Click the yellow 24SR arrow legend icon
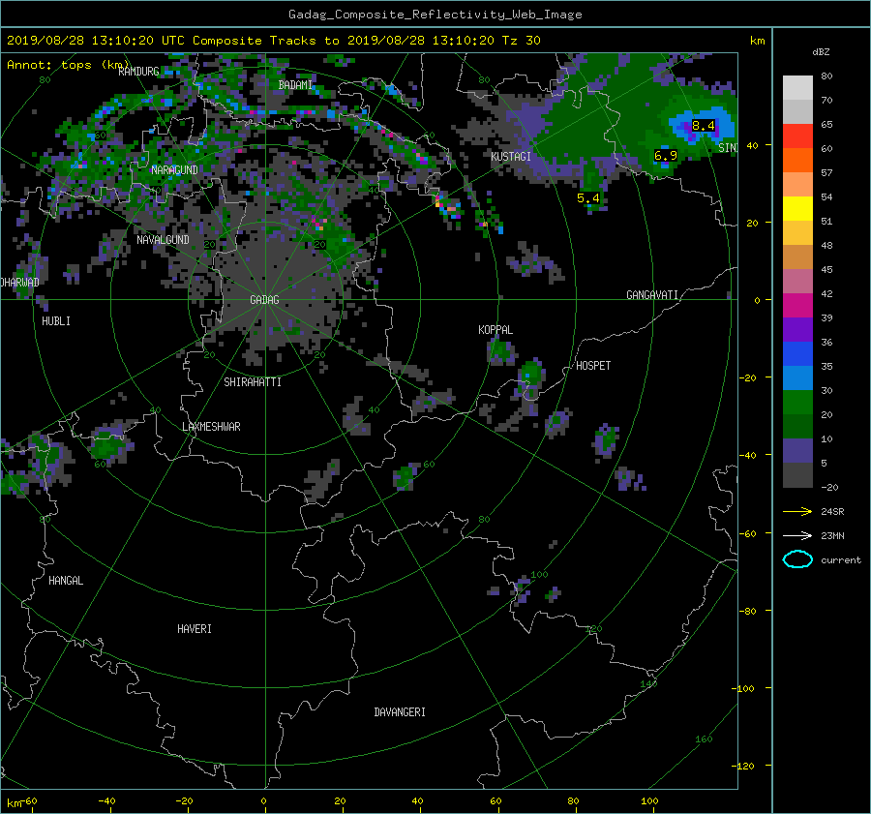This screenshot has height=814, width=871. click(x=797, y=511)
